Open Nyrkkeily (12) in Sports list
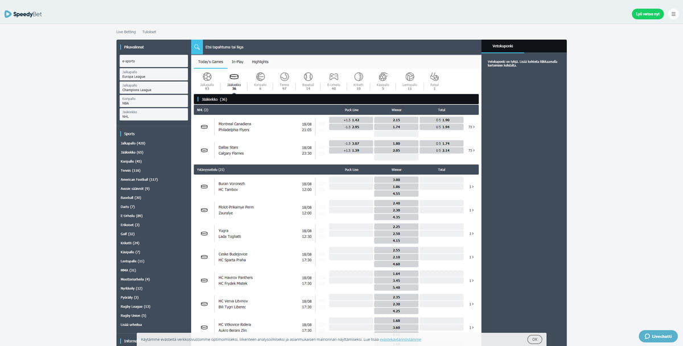 point(131,289)
